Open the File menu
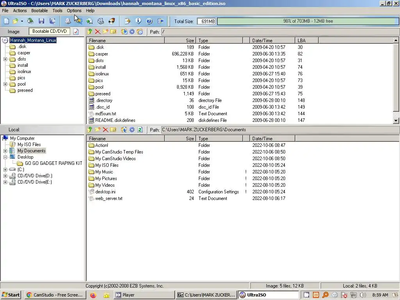The width and height of the screenshot is (400, 300). [5, 11]
